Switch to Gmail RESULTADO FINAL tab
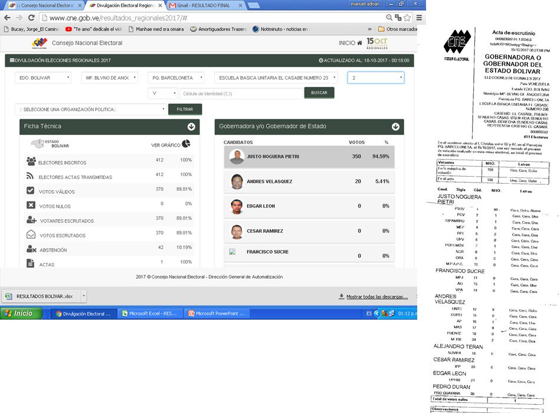 [205, 5]
